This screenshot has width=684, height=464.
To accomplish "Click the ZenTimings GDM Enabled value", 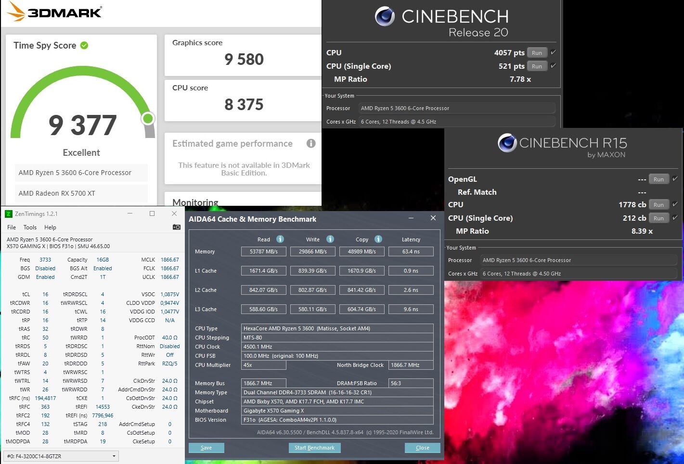I will pos(45,277).
